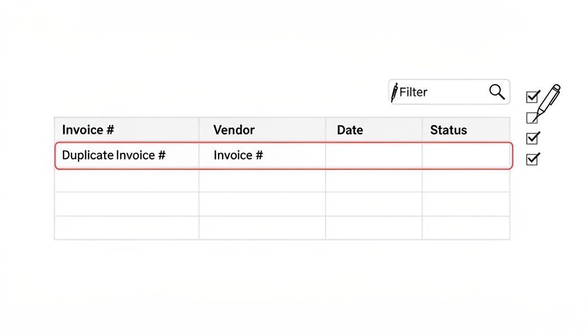Focus the Filter input field
Viewport: 586px width, 330px height.
449,92
